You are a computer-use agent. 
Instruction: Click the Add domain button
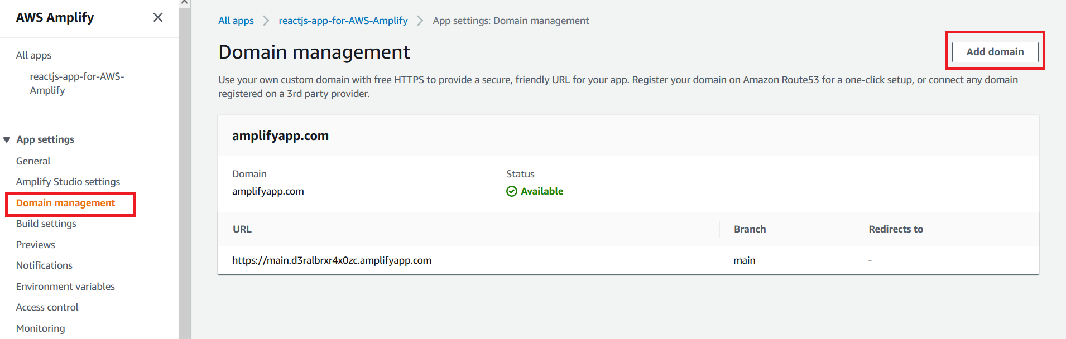pos(995,52)
